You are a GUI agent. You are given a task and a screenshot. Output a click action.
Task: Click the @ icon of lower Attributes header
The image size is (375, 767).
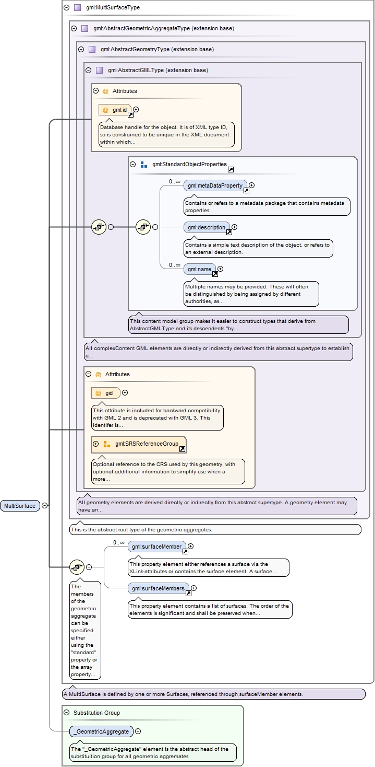(x=98, y=374)
